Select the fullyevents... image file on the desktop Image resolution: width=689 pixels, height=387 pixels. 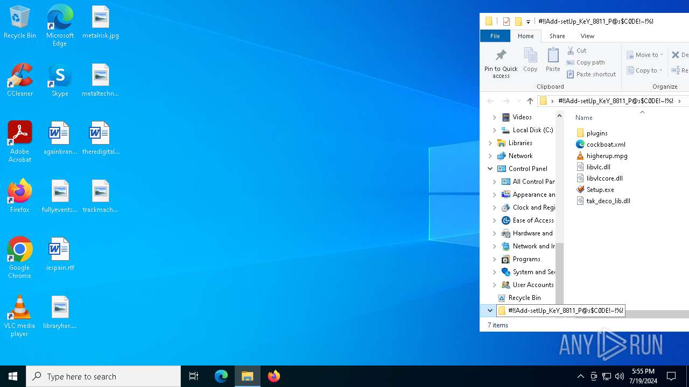click(60, 197)
